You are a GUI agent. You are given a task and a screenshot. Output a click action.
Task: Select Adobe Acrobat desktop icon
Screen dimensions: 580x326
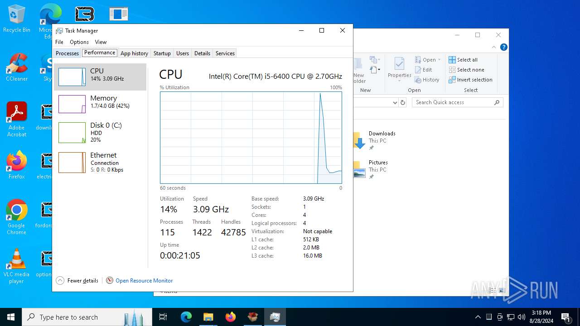tap(17, 120)
